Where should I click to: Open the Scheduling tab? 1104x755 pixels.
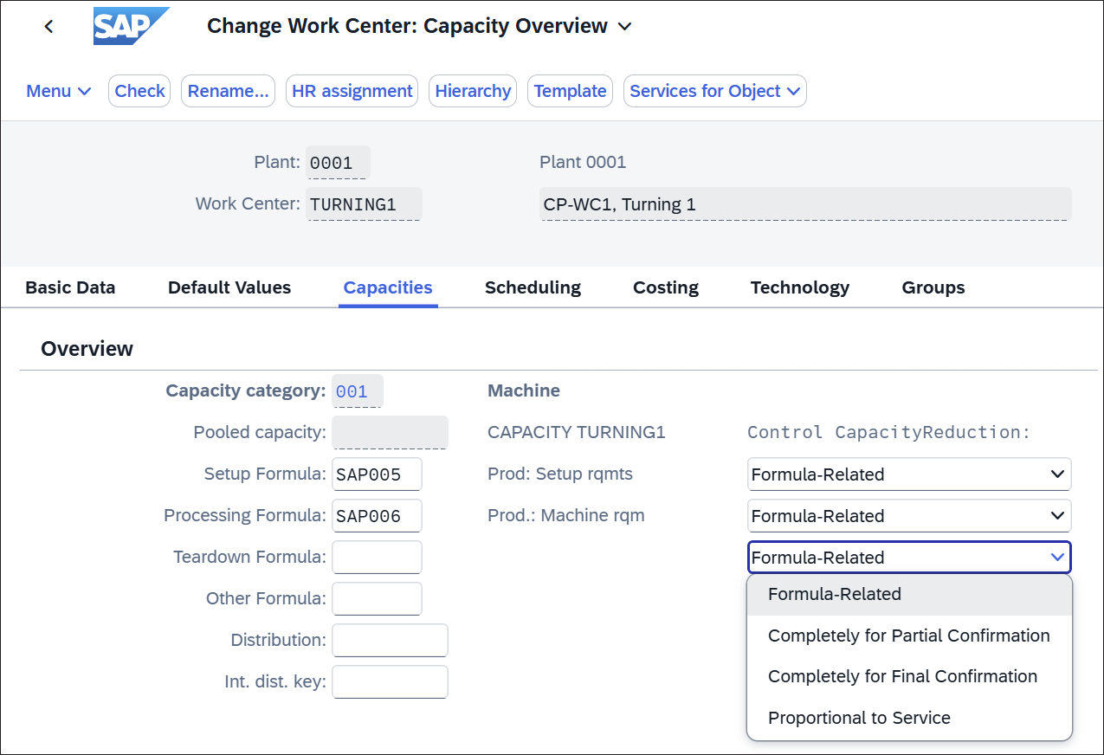(x=533, y=287)
